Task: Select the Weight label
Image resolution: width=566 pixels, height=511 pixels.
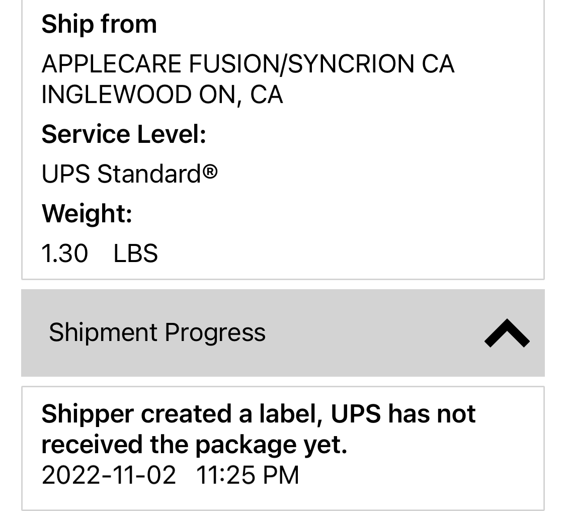Action: [x=87, y=213]
